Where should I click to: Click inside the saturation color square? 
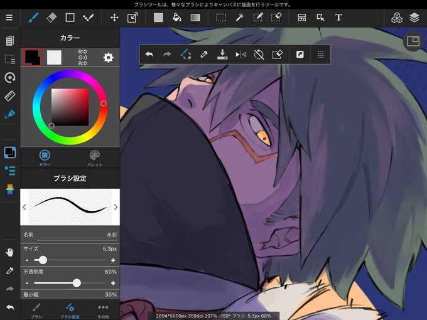tap(70, 107)
